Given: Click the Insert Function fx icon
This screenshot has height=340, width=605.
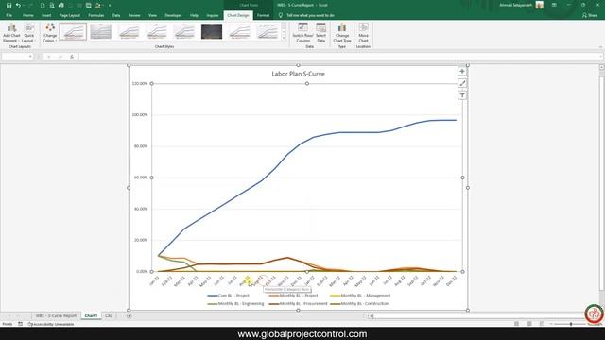Looking at the screenshot, I should tap(72, 57).
